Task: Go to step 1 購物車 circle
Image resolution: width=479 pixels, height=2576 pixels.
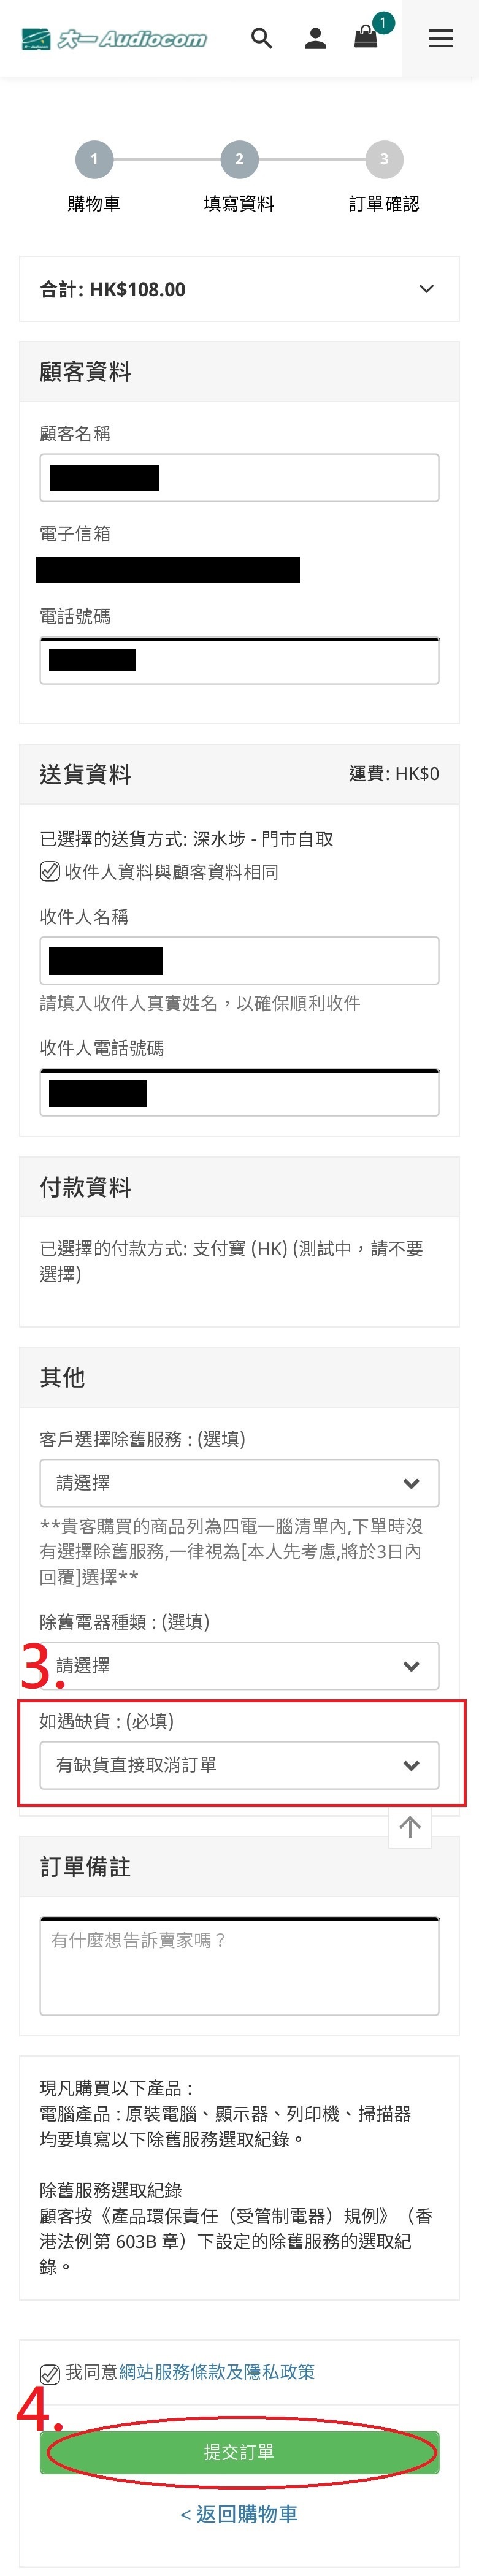Action: (x=94, y=159)
